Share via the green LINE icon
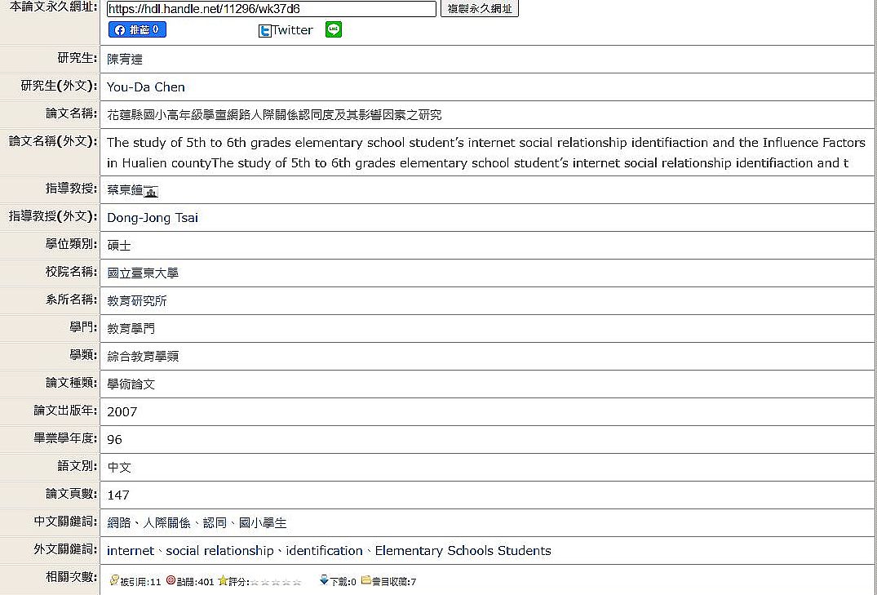Screen dimensions: 877x595 333,29
